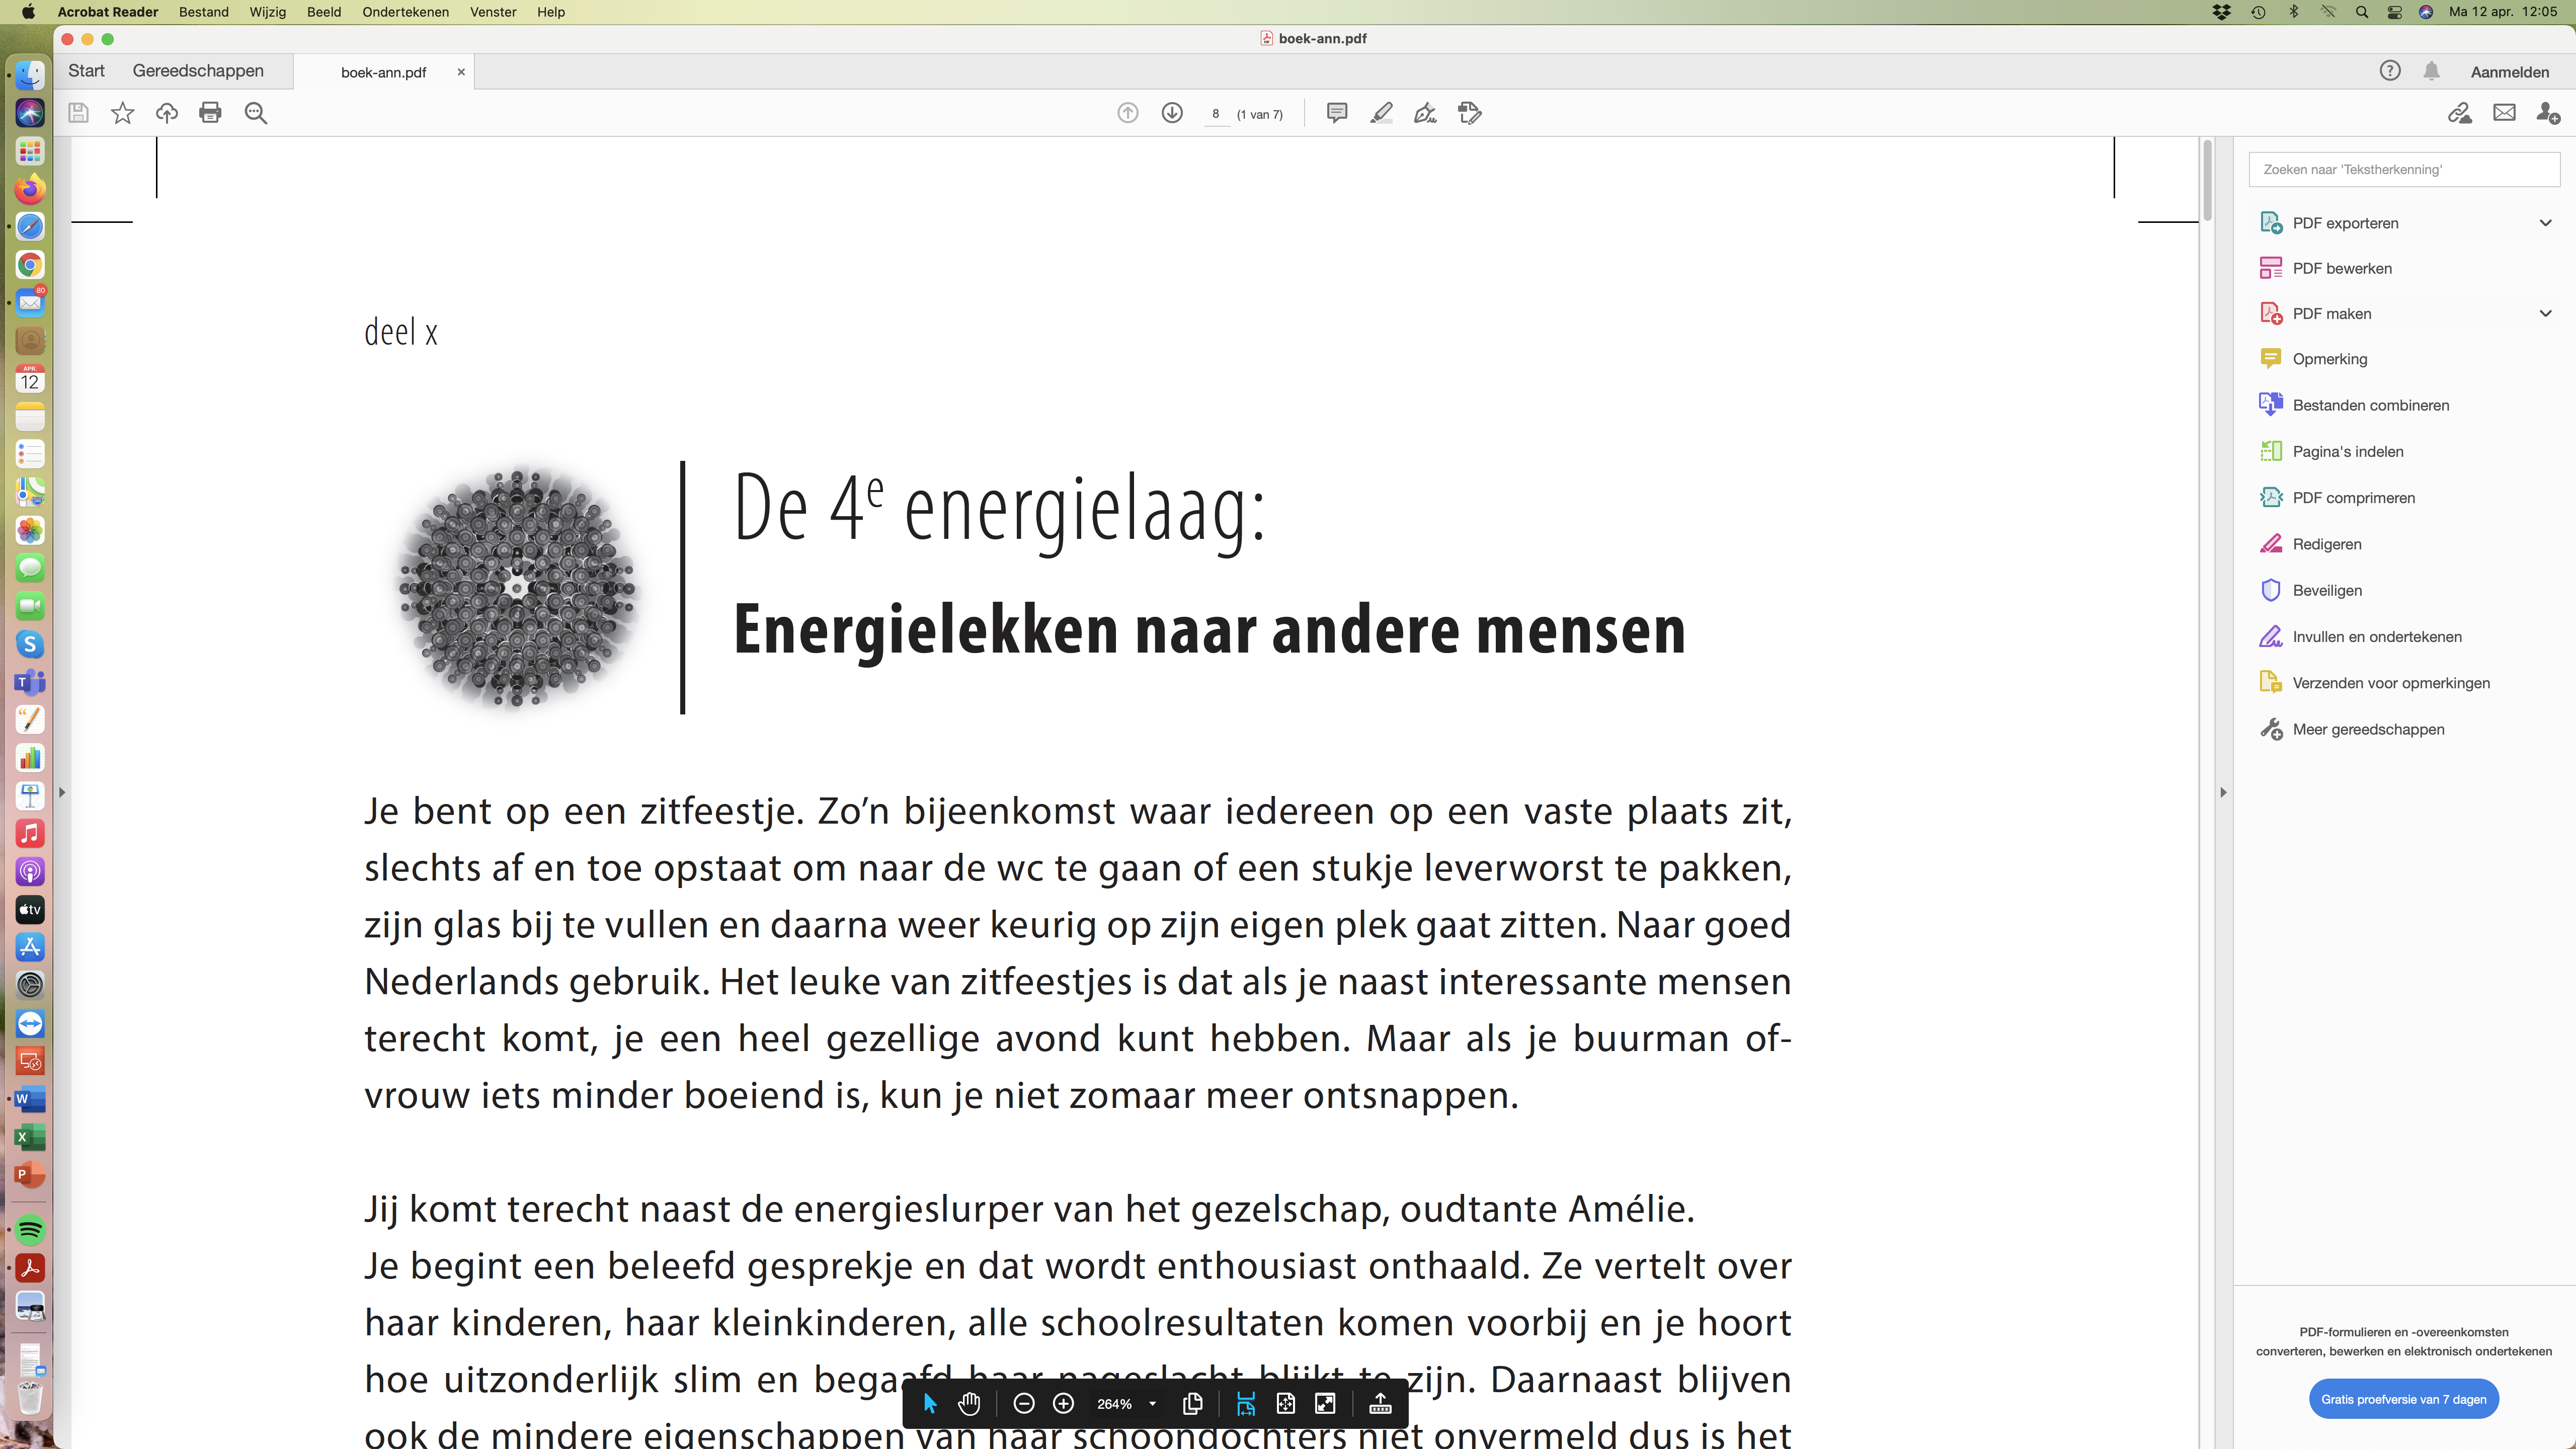Click the document vertical scrollbar thumb
Screen dimensions: 2576x1449
pyautogui.click(x=2207, y=180)
